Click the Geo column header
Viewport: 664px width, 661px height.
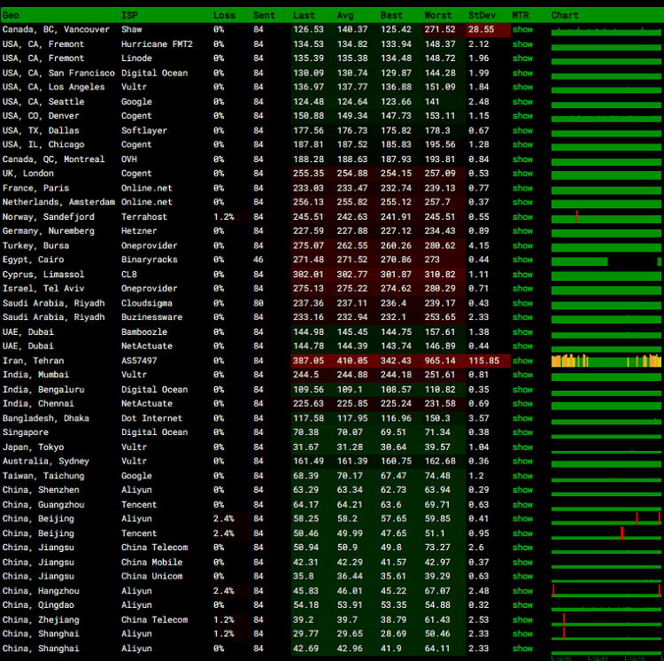11,15
